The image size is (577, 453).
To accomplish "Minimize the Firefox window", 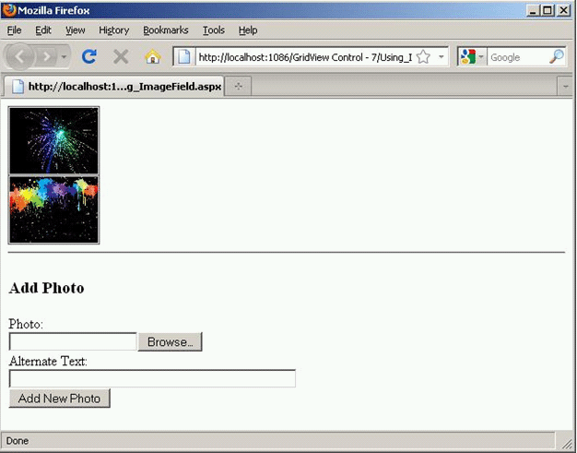I will (x=533, y=10).
